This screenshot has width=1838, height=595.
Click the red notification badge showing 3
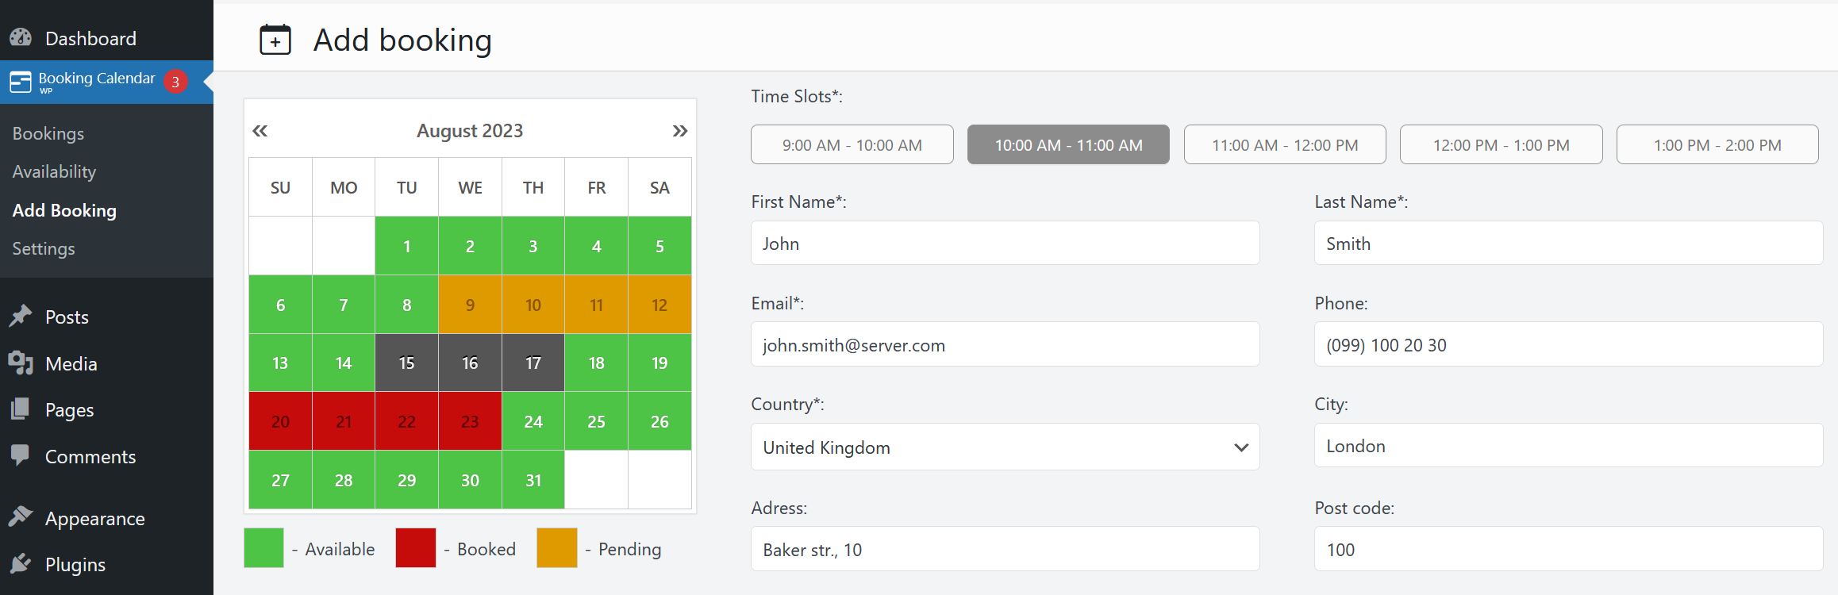175,82
